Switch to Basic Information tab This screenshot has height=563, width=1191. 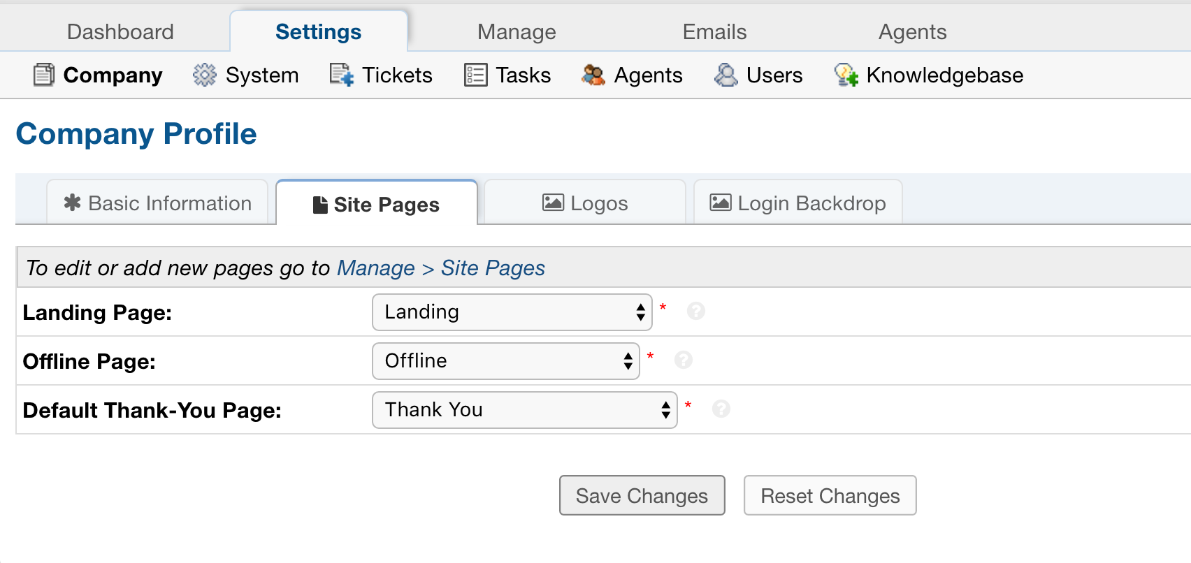point(157,203)
